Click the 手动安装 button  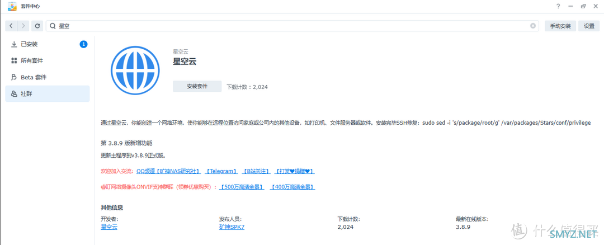pos(560,26)
